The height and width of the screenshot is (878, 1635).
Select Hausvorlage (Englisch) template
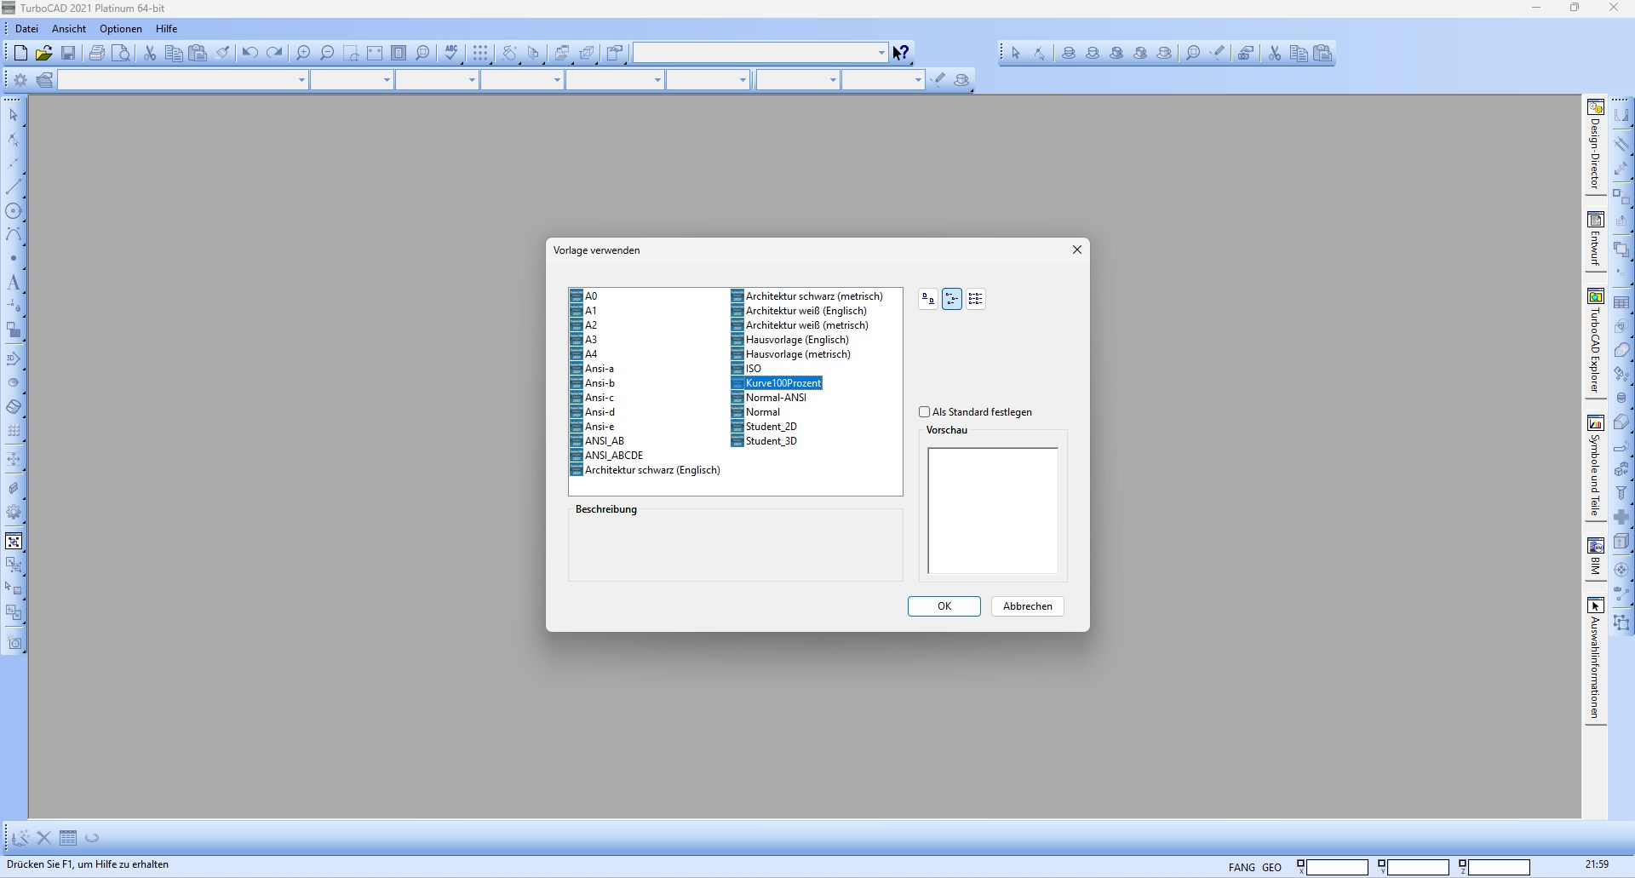pyautogui.click(x=790, y=340)
